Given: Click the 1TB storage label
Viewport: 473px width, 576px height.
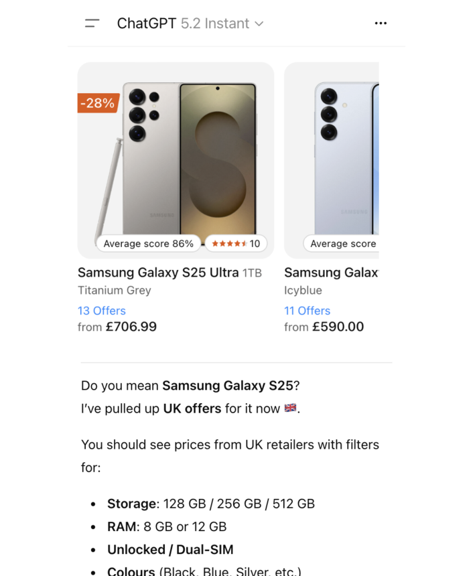Looking at the screenshot, I should 253,273.
